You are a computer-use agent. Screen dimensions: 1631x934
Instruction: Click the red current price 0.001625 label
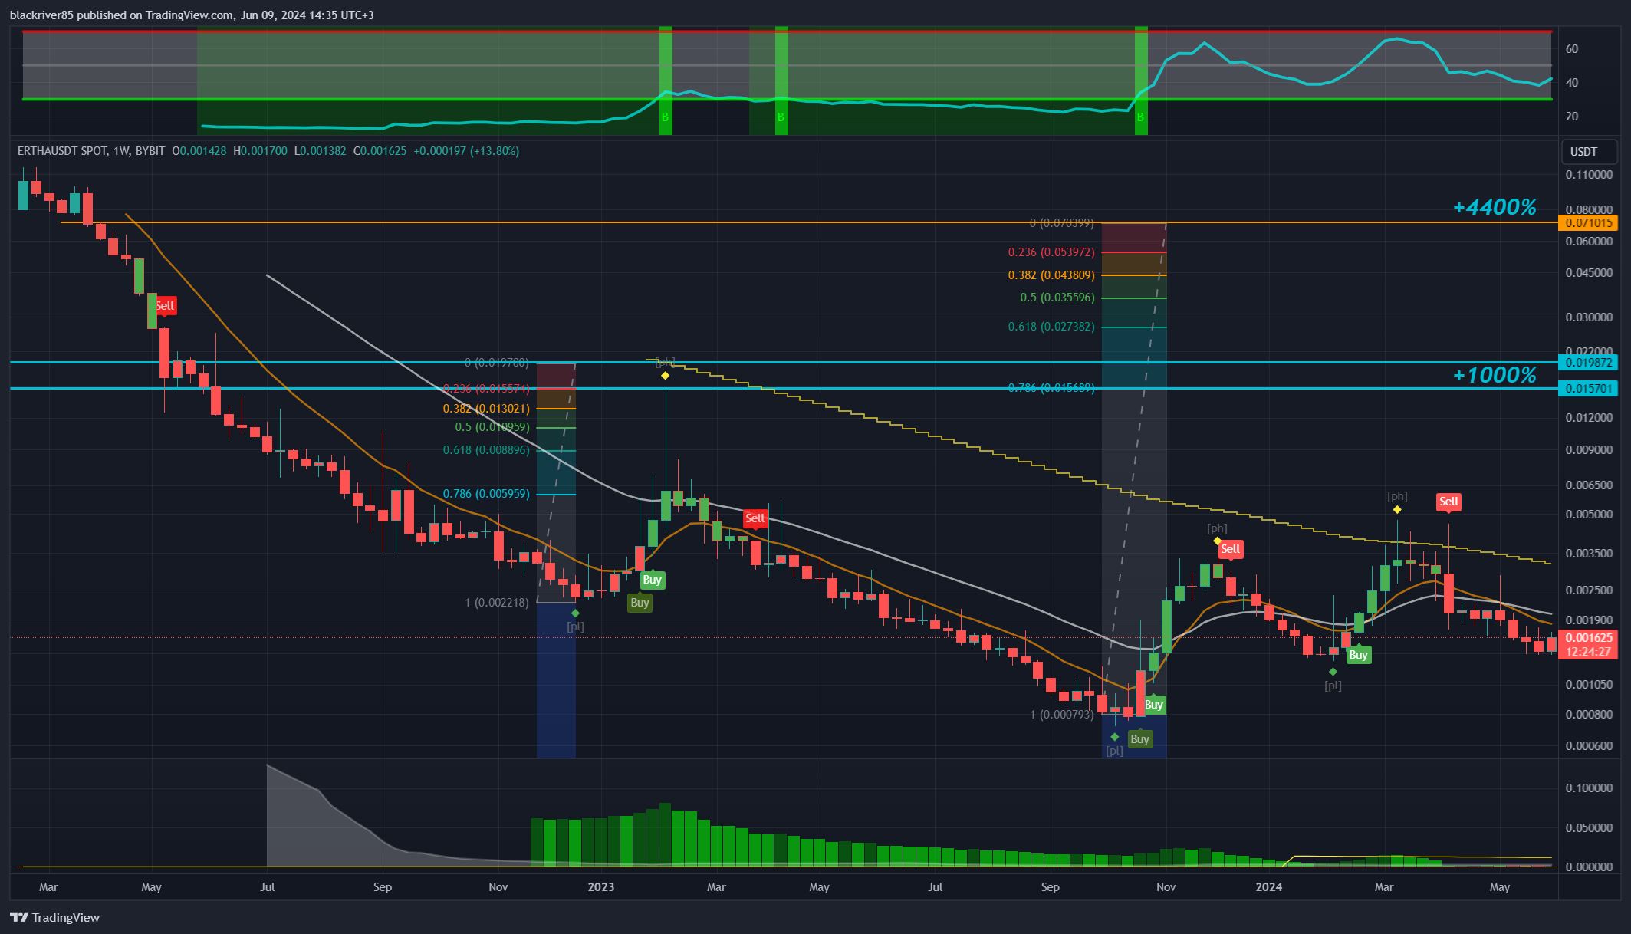(x=1588, y=638)
